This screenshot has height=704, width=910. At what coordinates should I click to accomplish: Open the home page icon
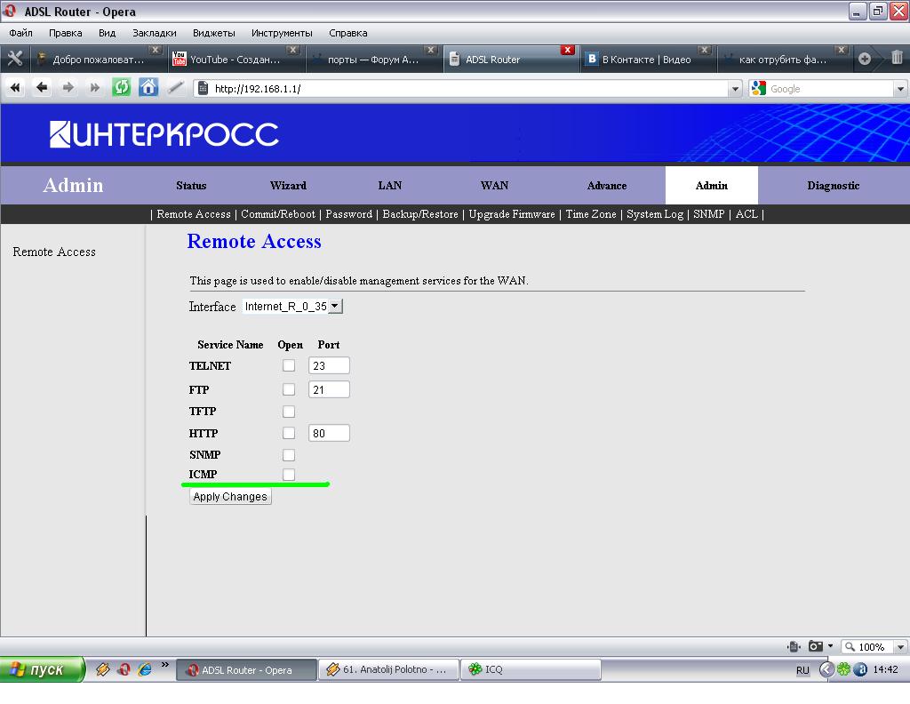point(148,88)
